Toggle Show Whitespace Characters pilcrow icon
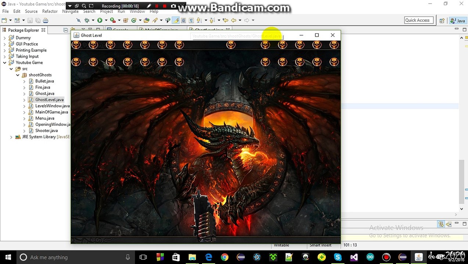Viewport: 468px width, 264px height. [x=191, y=20]
